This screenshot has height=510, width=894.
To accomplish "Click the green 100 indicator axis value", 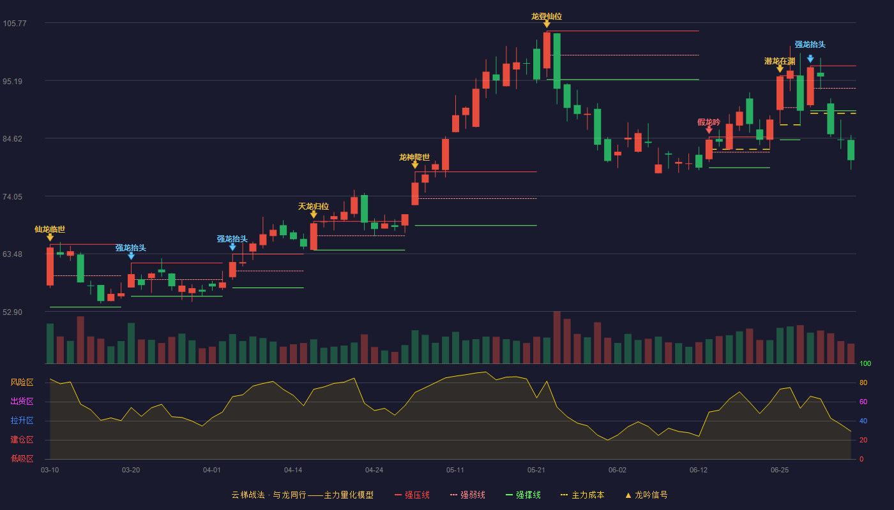I will tap(865, 364).
